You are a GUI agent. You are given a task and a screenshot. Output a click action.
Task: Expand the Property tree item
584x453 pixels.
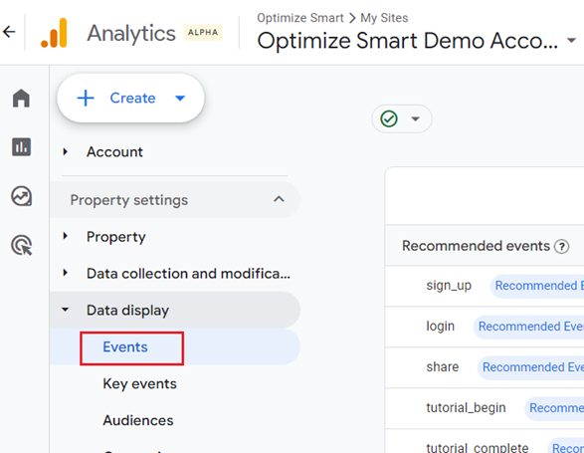point(66,236)
